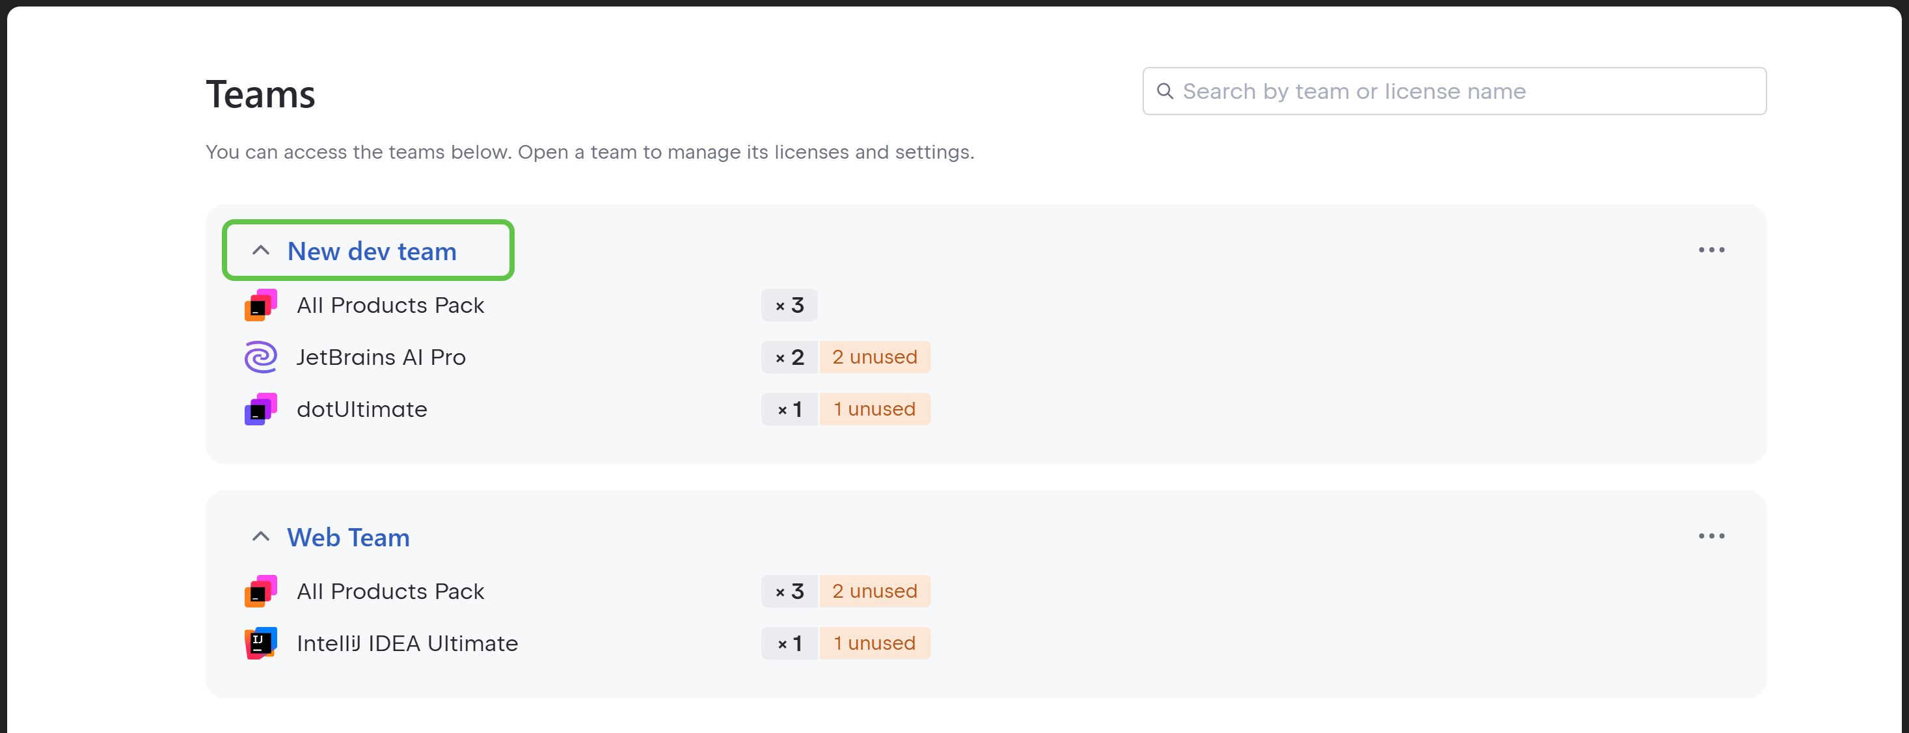Viewport: 1909px width, 733px height.
Task: Focus the search by team or license field
Action: pos(1467,91)
